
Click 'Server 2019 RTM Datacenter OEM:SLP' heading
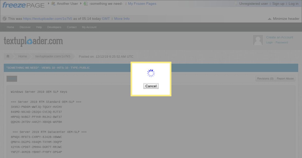click(50, 132)
